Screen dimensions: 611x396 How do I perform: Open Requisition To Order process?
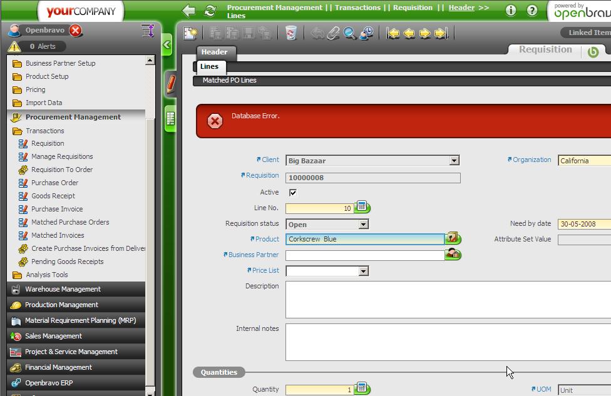(62, 170)
